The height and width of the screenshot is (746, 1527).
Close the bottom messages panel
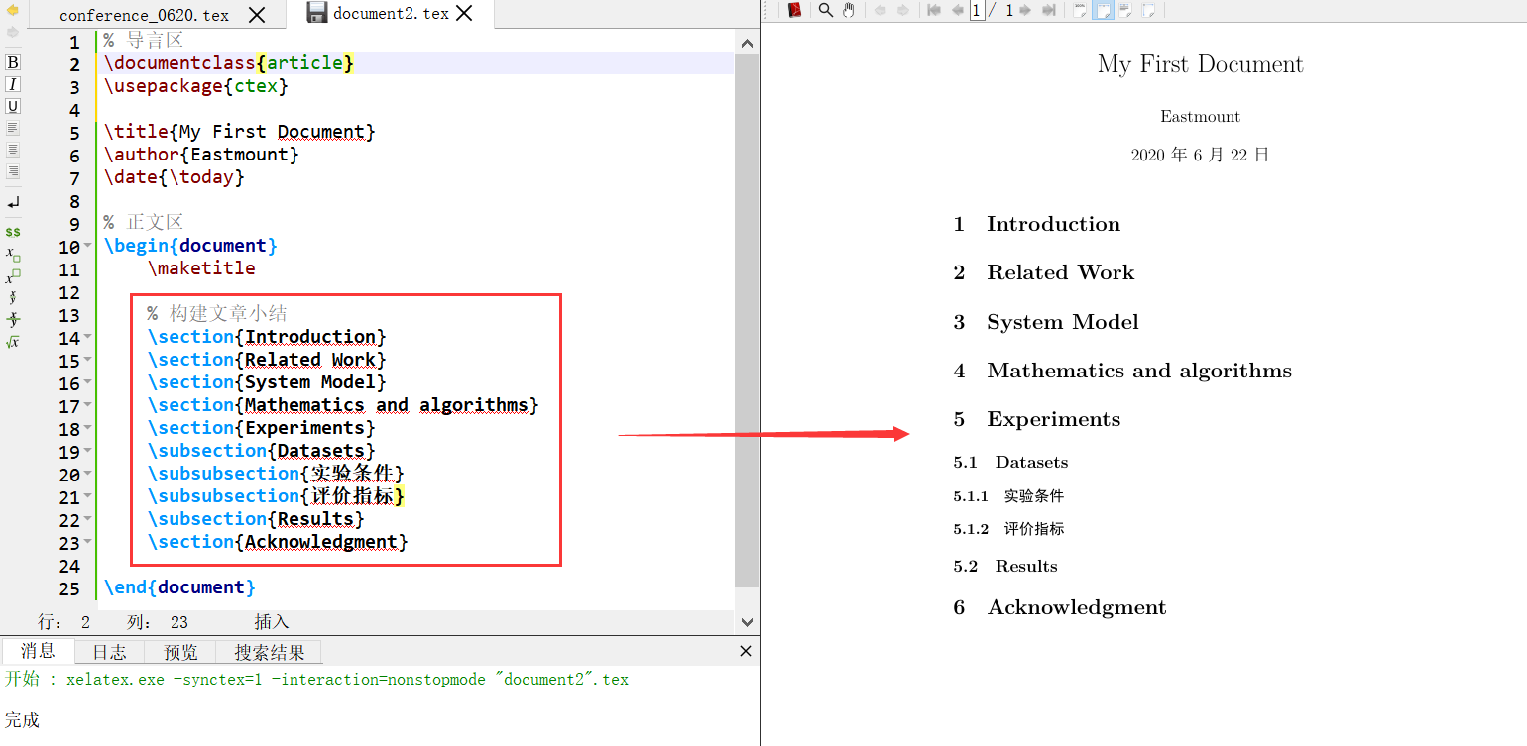click(747, 651)
